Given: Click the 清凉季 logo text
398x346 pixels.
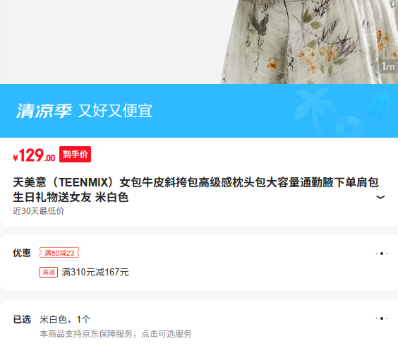Looking at the screenshot, I should click(x=44, y=111).
